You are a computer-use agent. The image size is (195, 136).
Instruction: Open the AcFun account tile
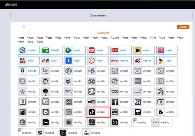[121, 61]
